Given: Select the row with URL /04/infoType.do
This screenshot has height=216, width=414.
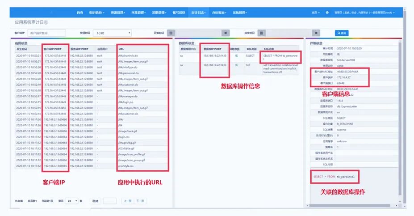Looking at the screenshot, I should (x=92, y=68).
